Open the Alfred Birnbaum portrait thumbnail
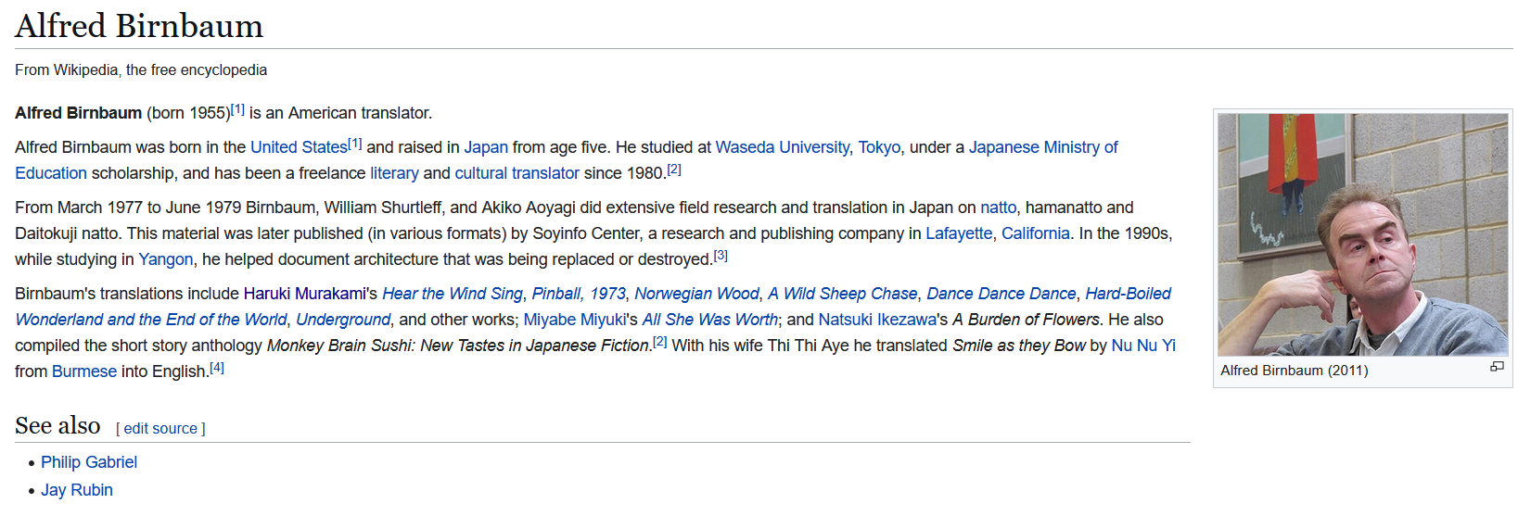 click(1363, 234)
